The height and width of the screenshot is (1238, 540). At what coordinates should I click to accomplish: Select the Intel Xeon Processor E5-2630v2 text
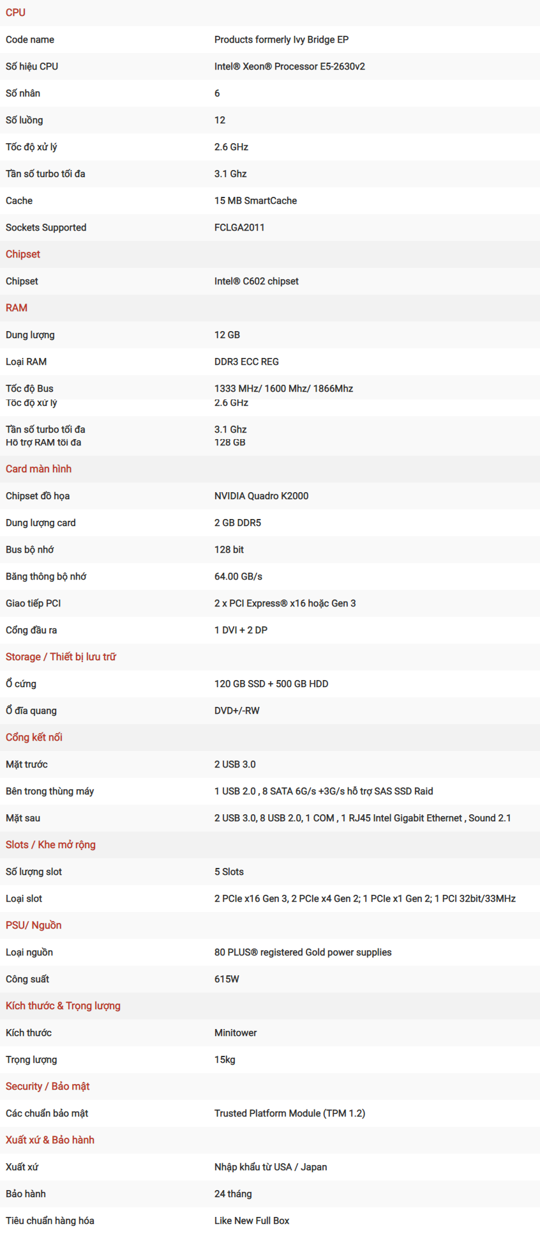pos(290,66)
